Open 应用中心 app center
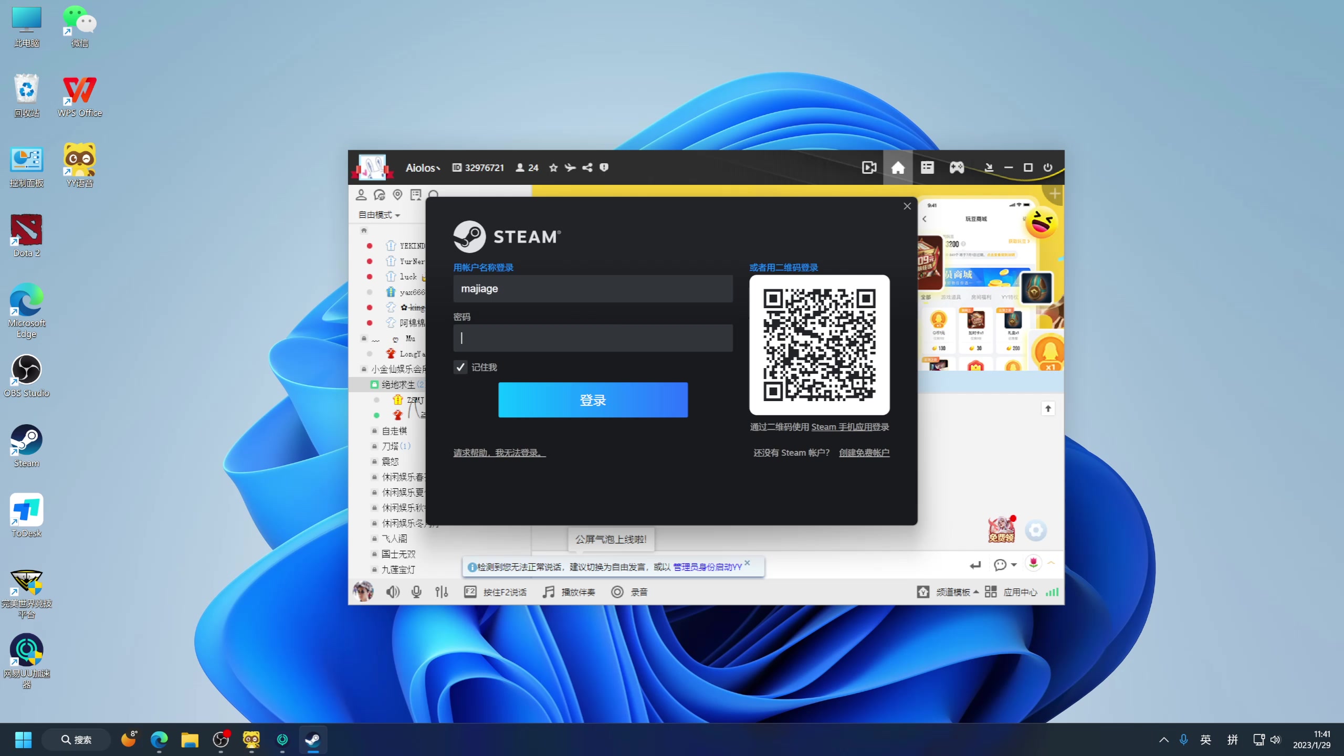1344x756 pixels. click(x=1011, y=592)
